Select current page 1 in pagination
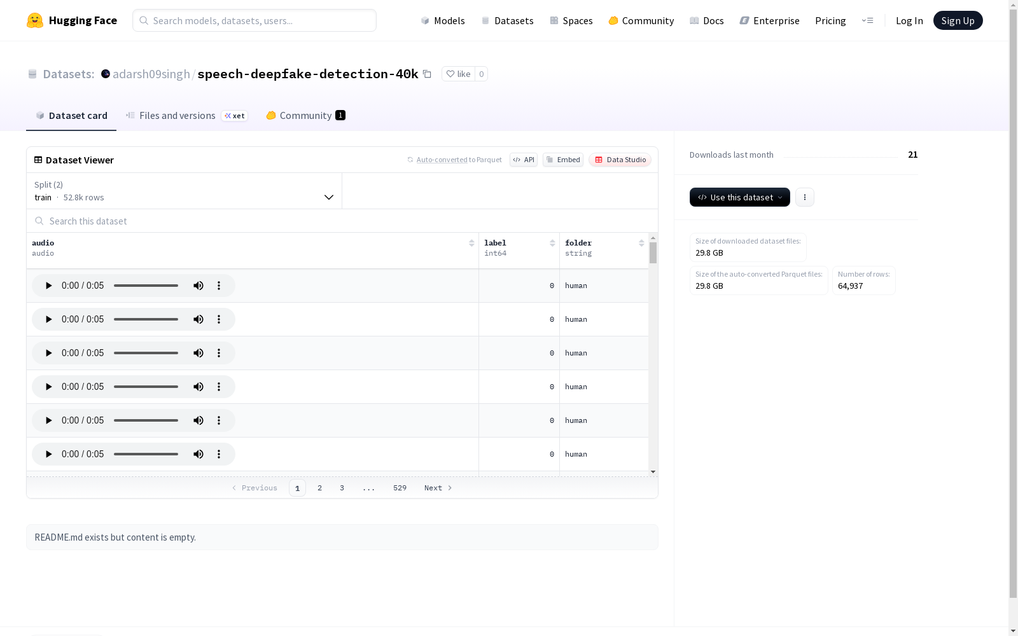The width and height of the screenshot is (1018, 636). 297,488
